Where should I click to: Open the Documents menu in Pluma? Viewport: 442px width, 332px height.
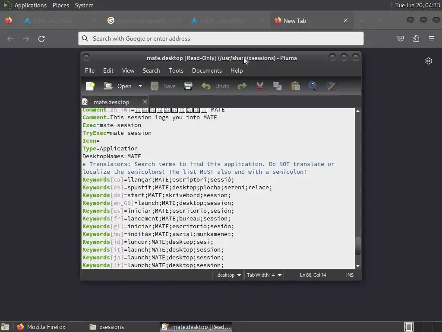point(207,70)
